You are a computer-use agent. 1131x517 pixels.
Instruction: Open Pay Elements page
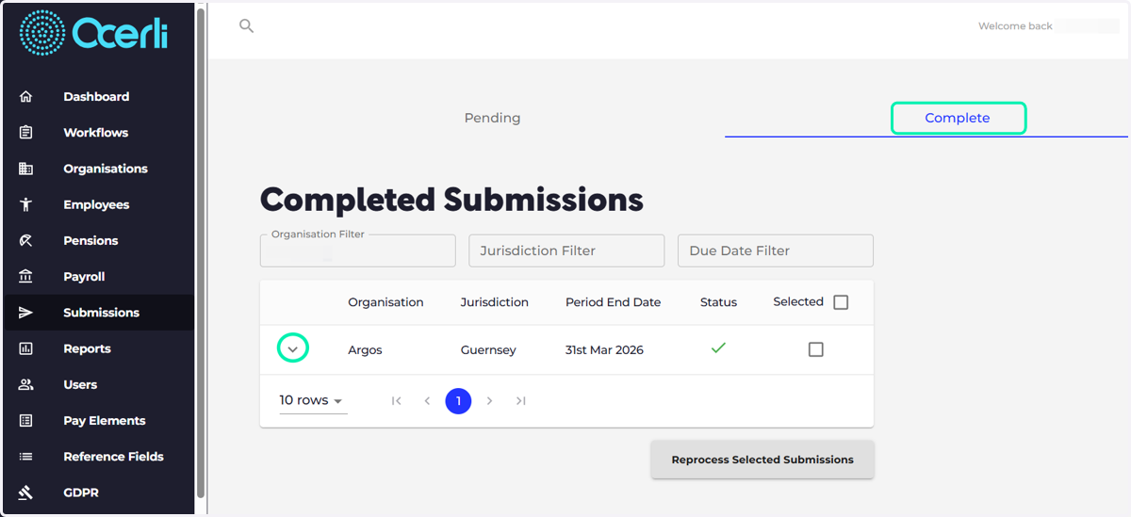coord(105,420)
